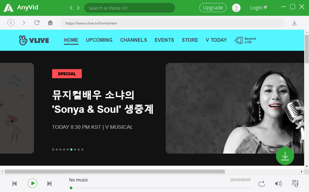309x192 pixels.
Task: Select the fourth carousel dot
Action: (64, 149)
